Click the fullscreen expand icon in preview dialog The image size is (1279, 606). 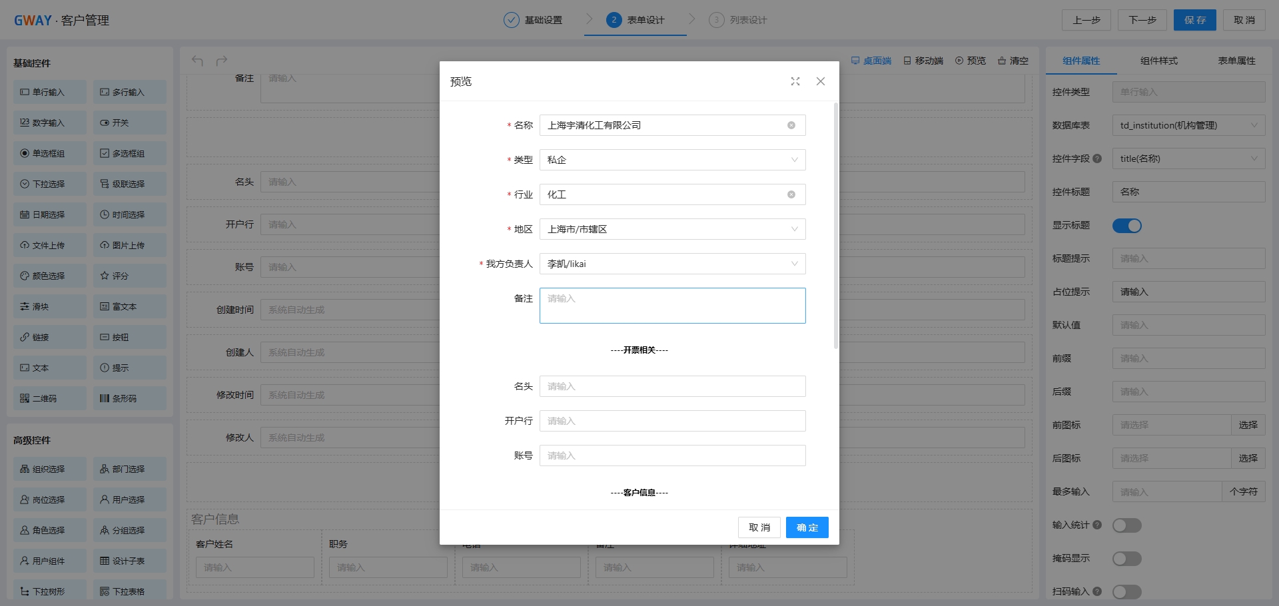795,81
